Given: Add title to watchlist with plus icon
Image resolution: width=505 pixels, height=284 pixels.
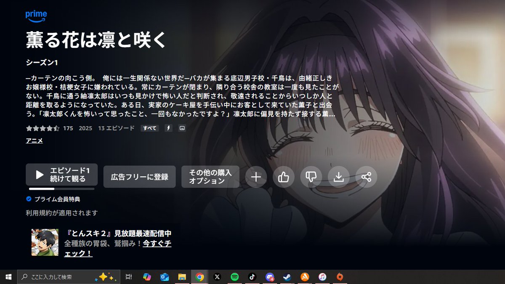Looking at the screenshot, I should [256, 177].
